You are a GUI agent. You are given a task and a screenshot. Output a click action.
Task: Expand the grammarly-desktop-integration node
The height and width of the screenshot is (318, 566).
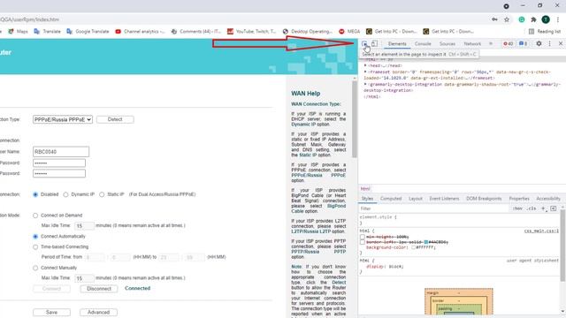(365, 85)
